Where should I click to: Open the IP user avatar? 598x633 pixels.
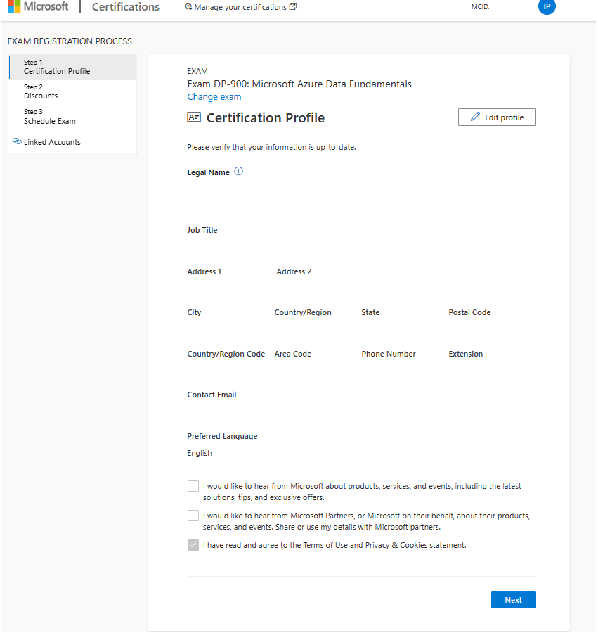click(547, 6)
